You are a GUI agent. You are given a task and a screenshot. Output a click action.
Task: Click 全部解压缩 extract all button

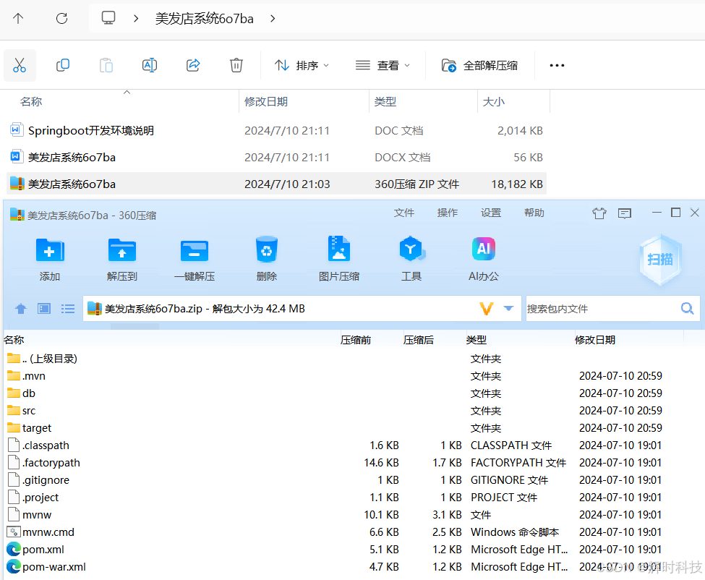(x=479, y=66)
